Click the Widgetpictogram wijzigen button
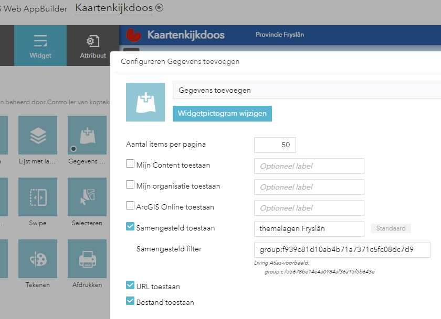441x319 pixels. pos(222,113)
